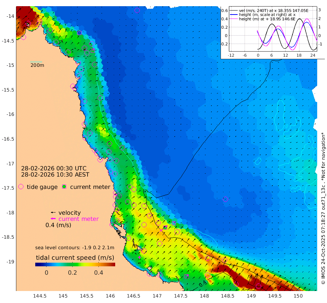The height and width of the screenshot is (303, 327).
Task: Click the longitude axis label 149
Action: (x=251, y=296)
